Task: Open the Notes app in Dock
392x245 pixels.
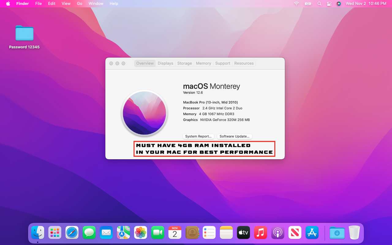Action: click(x=226, y=233)
